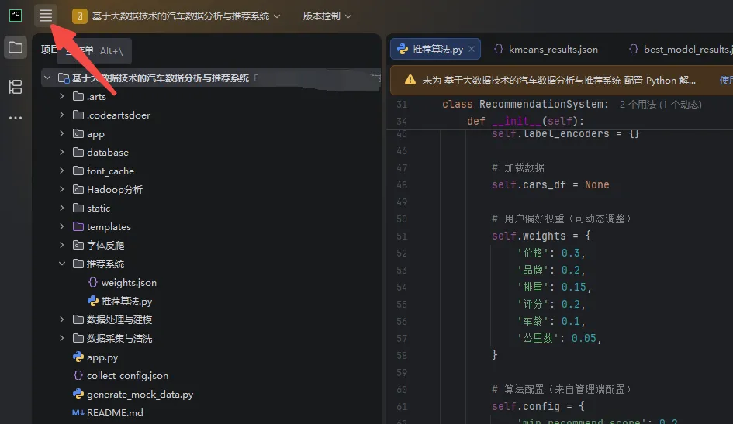733x424 pixels.
Task: Select README.md in project tree
Action: [x=115, y=413]
